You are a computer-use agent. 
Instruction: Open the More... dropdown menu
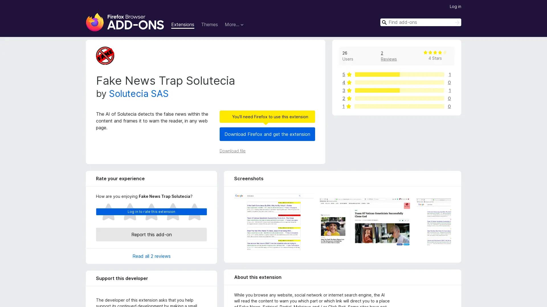point(234,24)
